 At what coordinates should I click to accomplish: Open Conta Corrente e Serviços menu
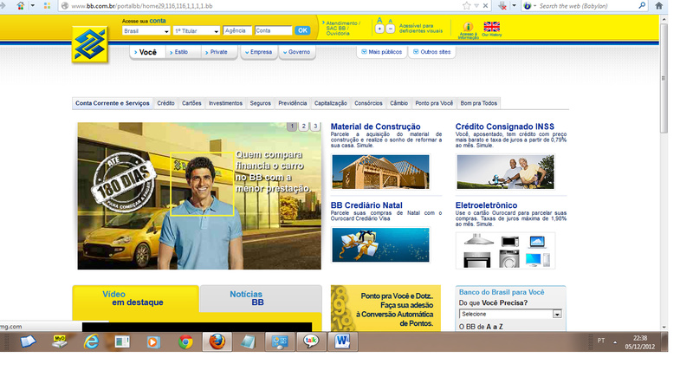coord(113,103)
